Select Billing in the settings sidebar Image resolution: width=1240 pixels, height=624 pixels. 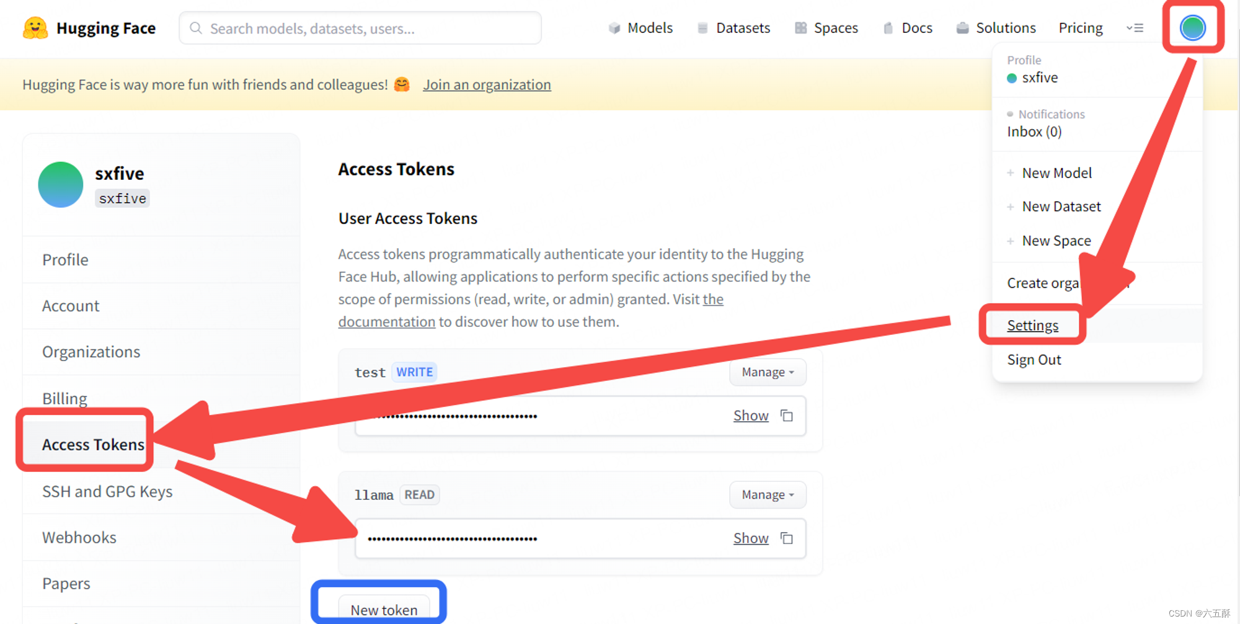click(x=161, y=398)
